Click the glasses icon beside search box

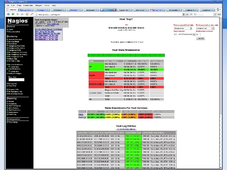click(x=219, y=14)
